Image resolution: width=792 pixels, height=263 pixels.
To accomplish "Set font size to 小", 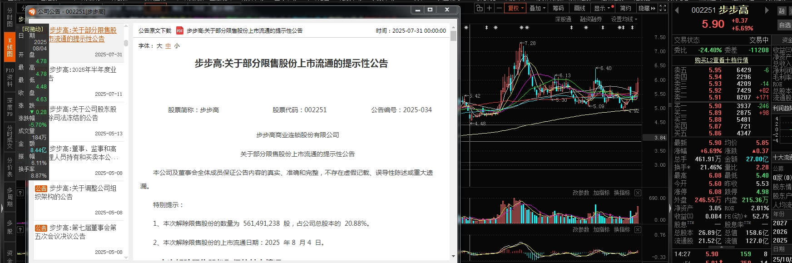I will point(177,46).
